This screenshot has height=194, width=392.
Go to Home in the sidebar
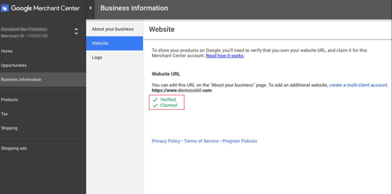click(7, 51)
